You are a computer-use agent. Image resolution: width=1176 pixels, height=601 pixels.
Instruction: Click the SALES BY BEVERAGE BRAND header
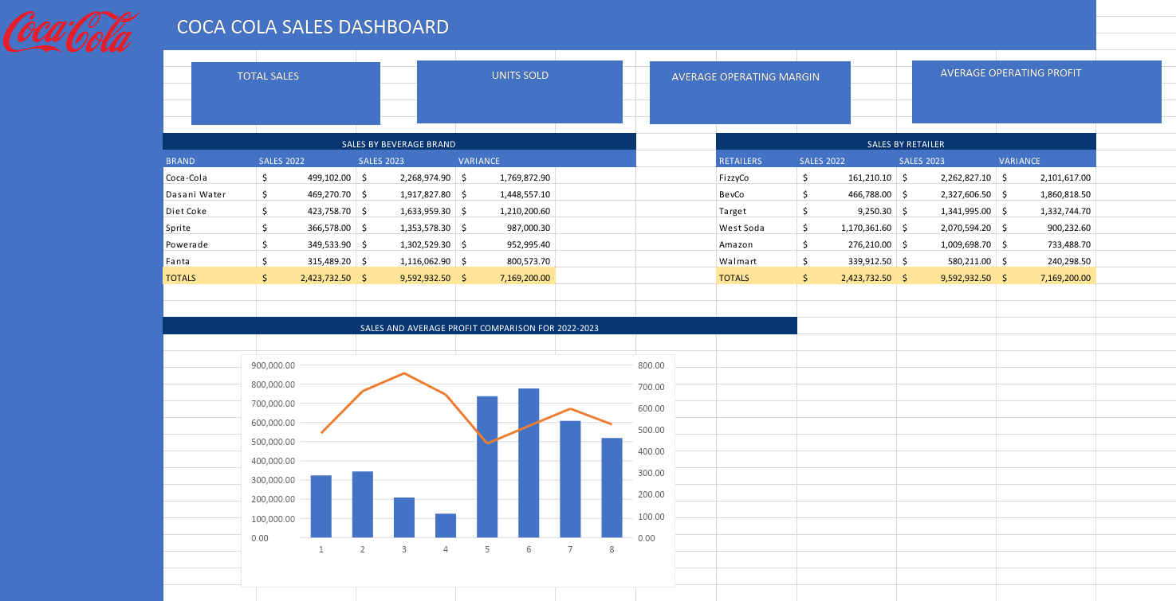[x=399, y=144]
